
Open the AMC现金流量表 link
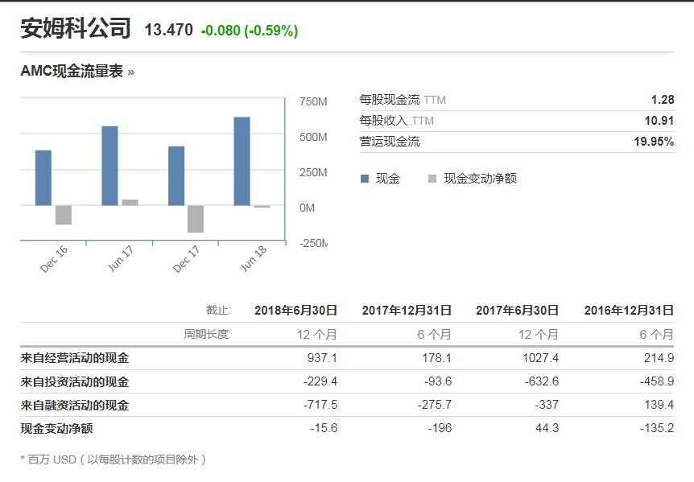tap(77, 71)
